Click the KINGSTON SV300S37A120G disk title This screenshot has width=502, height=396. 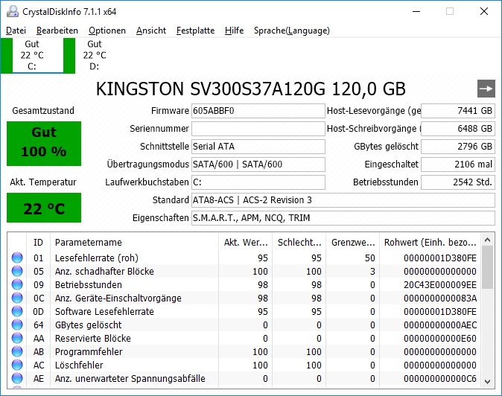click(x=251, y=89)
